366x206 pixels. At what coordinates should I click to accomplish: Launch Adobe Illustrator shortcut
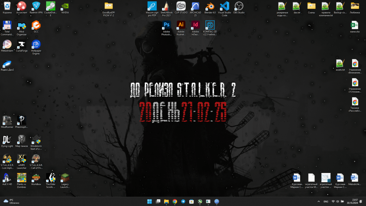181,28
